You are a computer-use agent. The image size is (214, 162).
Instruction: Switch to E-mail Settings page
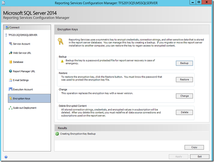pos(21,80)
